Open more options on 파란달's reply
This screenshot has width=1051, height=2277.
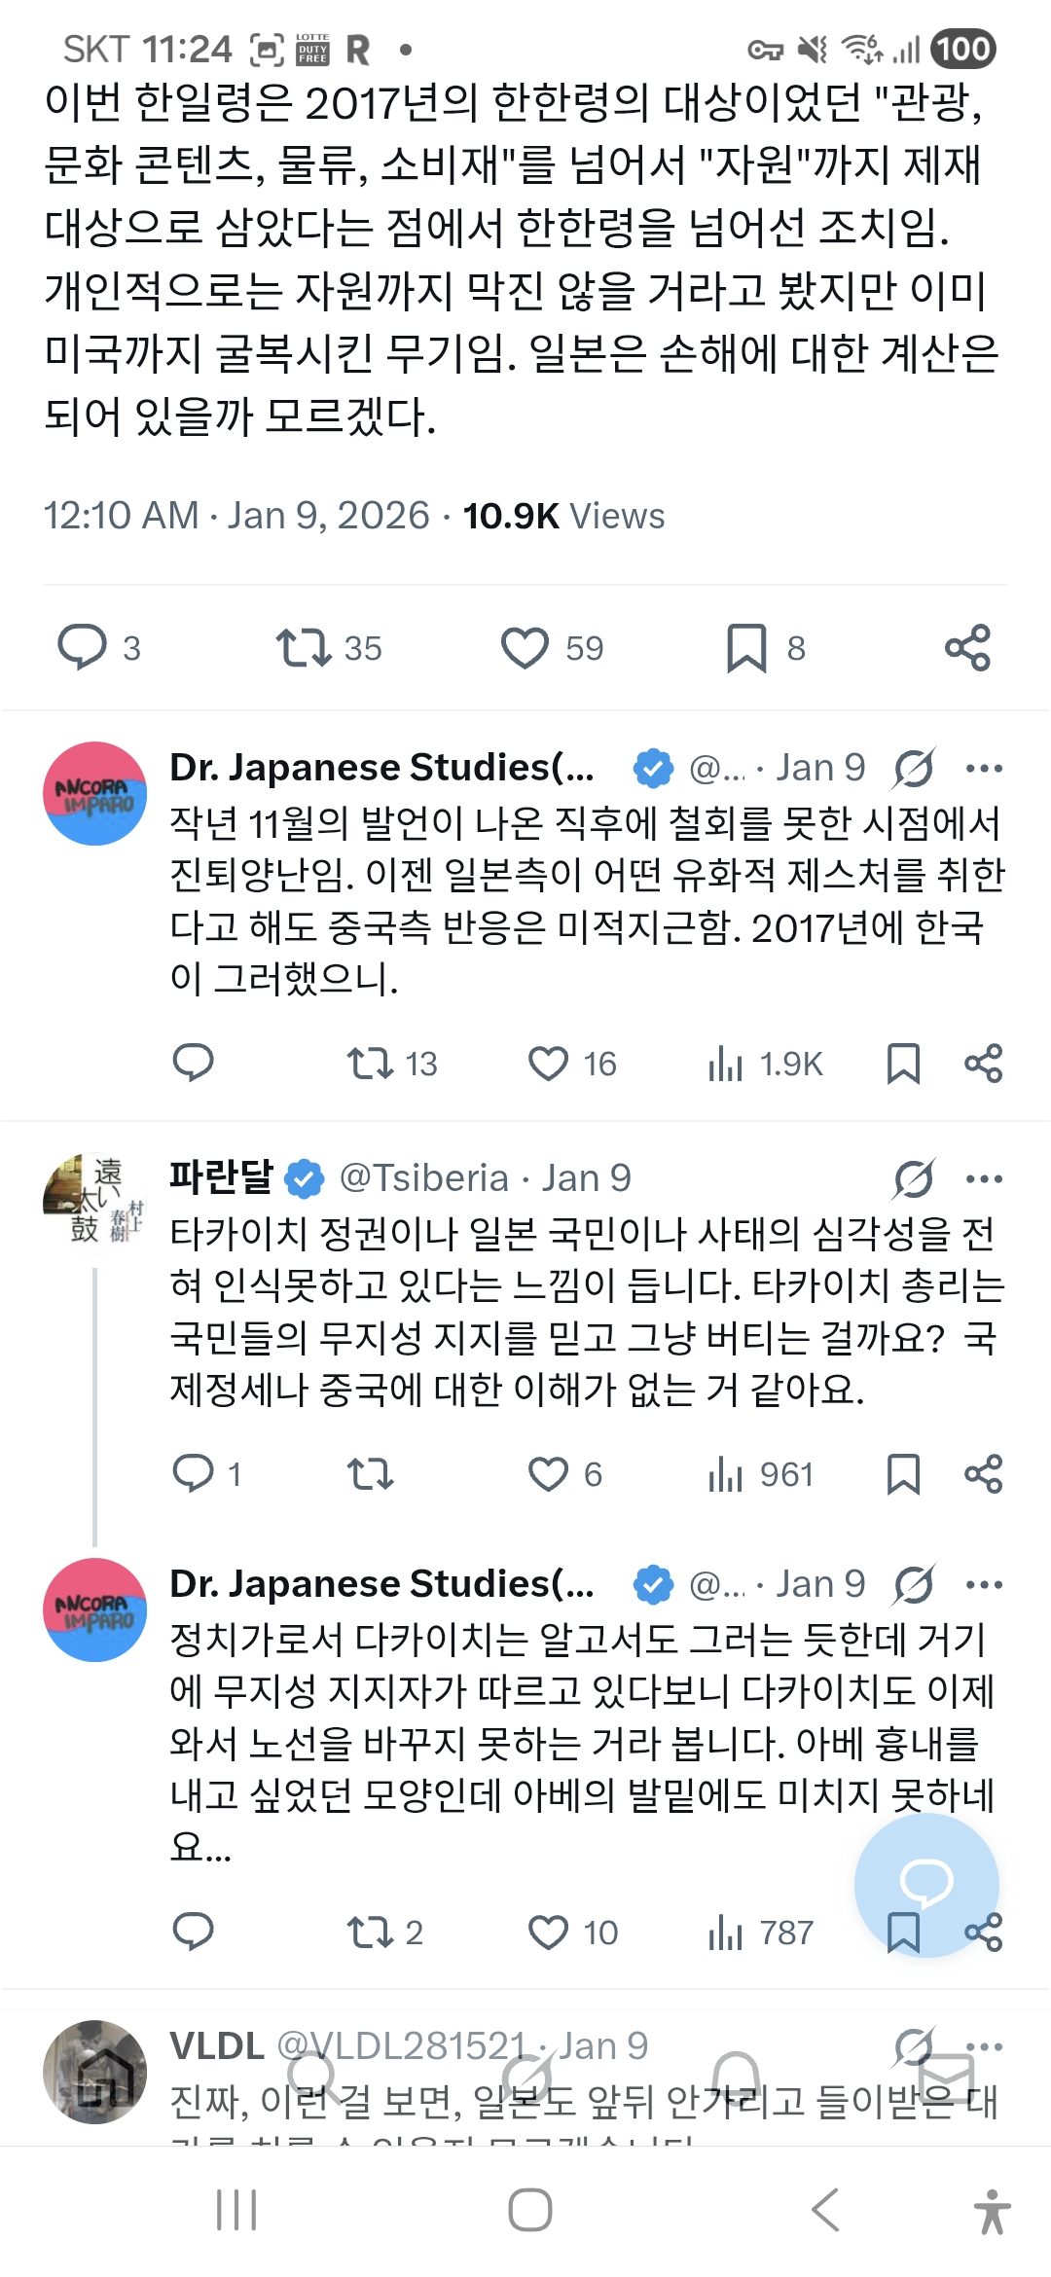984,1178
